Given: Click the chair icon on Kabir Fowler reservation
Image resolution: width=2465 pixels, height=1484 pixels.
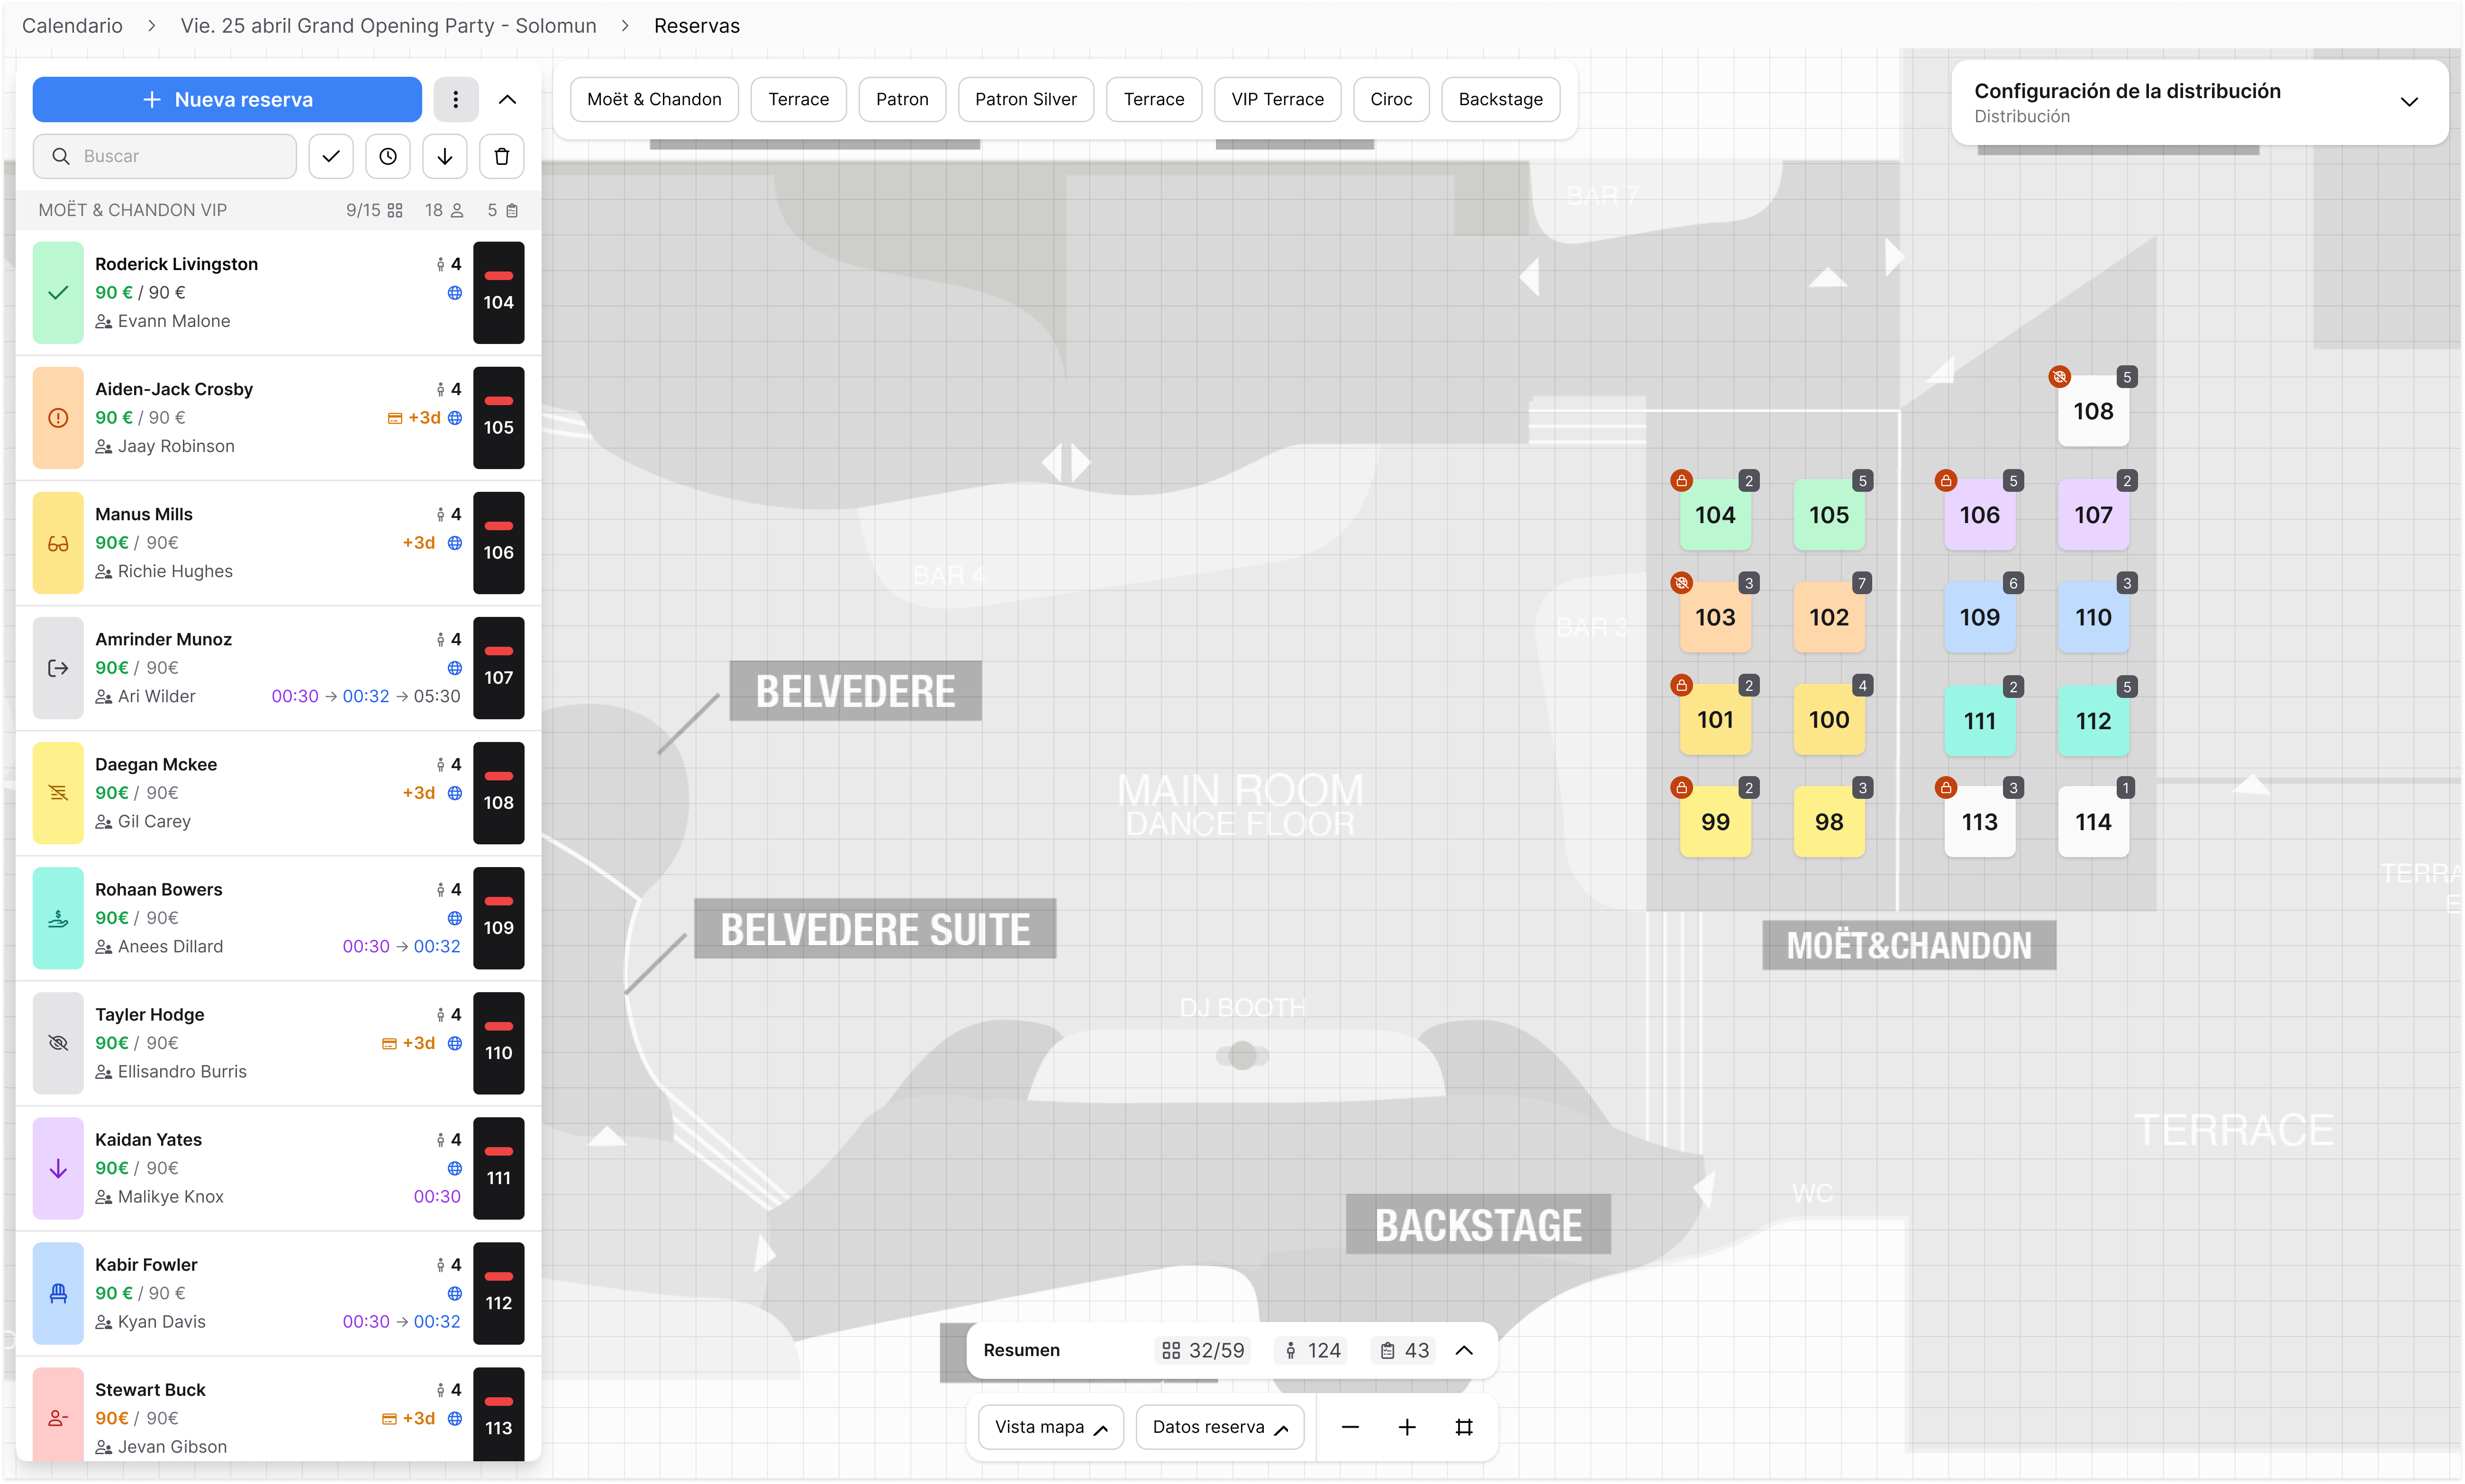Looking at the screenshot, I should coord(57,1293).
